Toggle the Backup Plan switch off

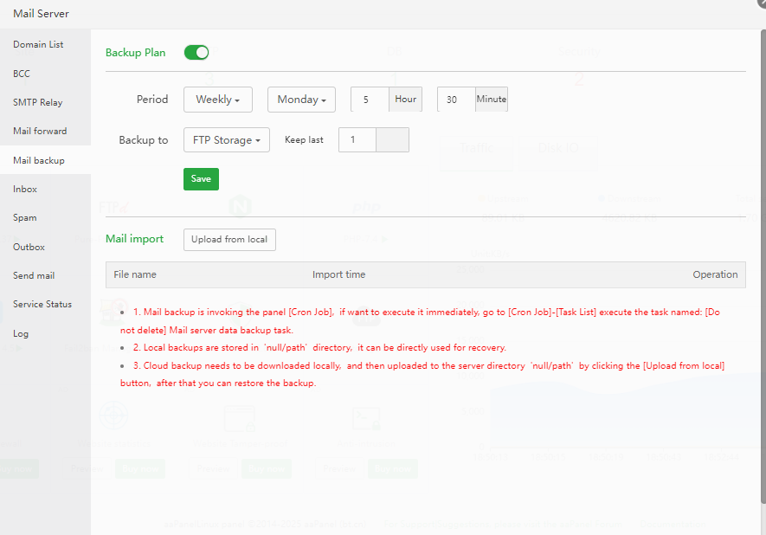[196, 52]
